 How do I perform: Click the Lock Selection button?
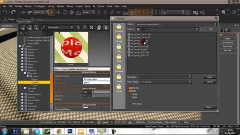(x=46, y=122)
